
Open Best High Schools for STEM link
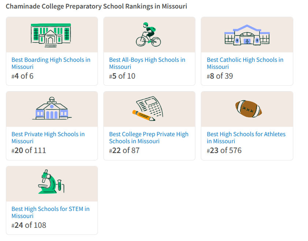[50, 212]
